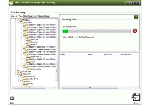This screenshot has width=149, height=106.
Task: Tick the Groove.en-us checkbox
Action: (27, 57)
